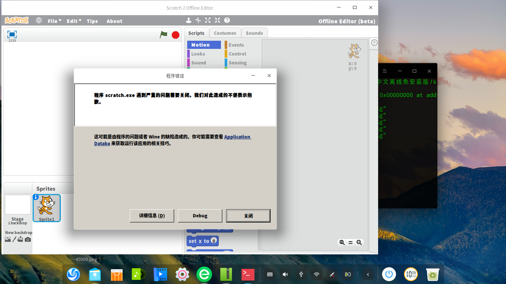The width and height of the screenshot is (506, 284).
Task: Select the Sound block category
Action: pos(204,63)
